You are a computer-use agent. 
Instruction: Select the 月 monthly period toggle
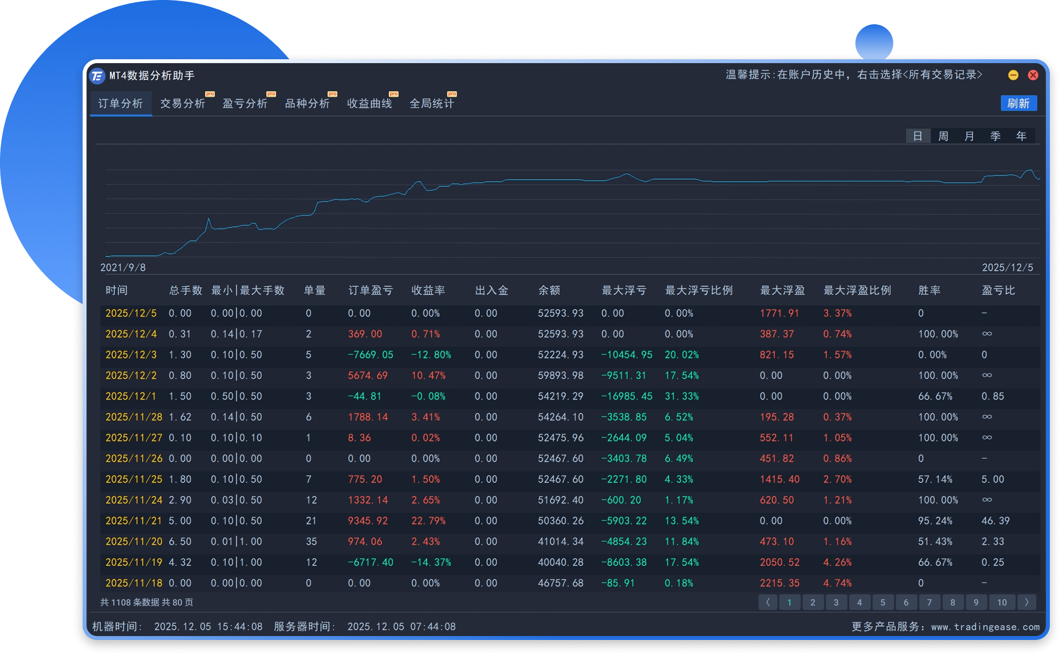coord(969,136)
